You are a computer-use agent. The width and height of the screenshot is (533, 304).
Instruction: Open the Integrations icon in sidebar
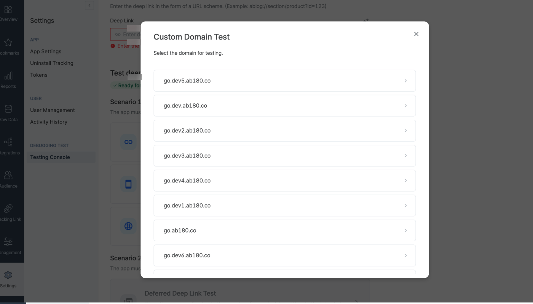pyautogui.click(x=8, y=142)
